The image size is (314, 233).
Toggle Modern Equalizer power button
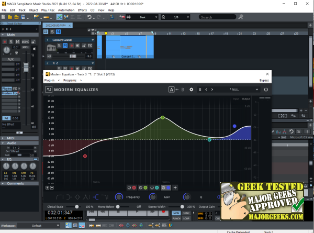pos(266,90)
